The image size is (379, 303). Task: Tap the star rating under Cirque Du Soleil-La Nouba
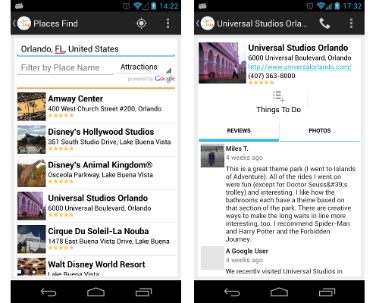tap(61, 248)
